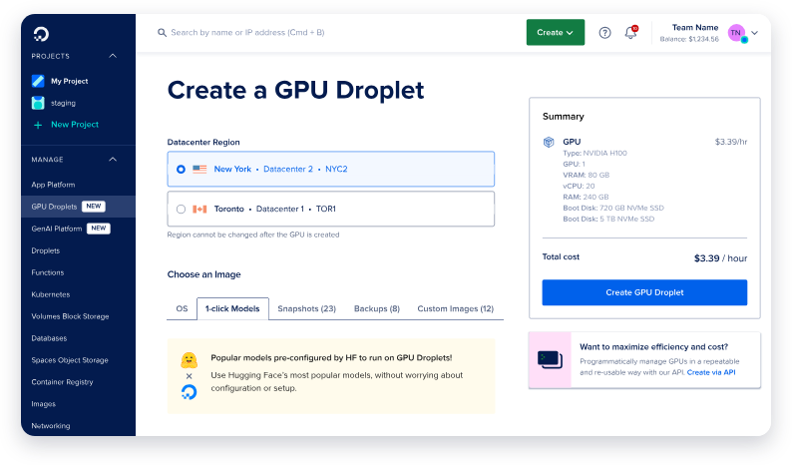Collapse the Projects section chevron
Viewport: 792px width, 465px height.
[x=113, y=56]
